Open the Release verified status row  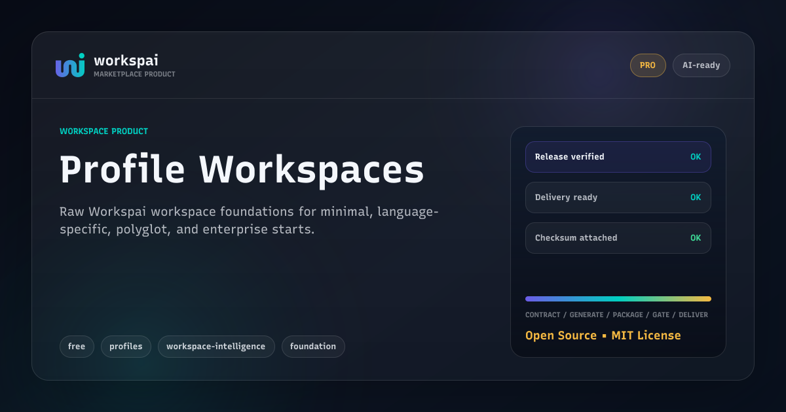pyautogui.click(x=618, y=157)
